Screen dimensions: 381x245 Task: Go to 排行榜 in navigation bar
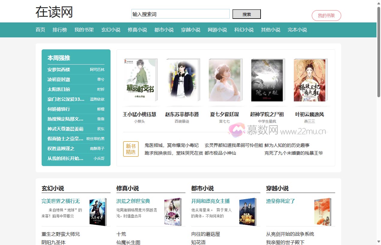coord(60,30)
